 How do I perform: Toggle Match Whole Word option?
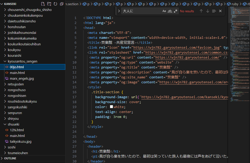(x=170, y=11)
